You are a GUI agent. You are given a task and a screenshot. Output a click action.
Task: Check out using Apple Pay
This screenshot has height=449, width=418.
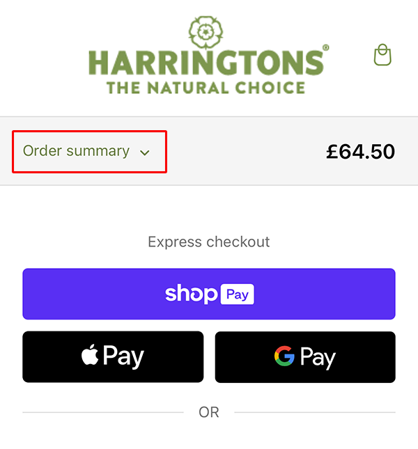pos(113,357)
